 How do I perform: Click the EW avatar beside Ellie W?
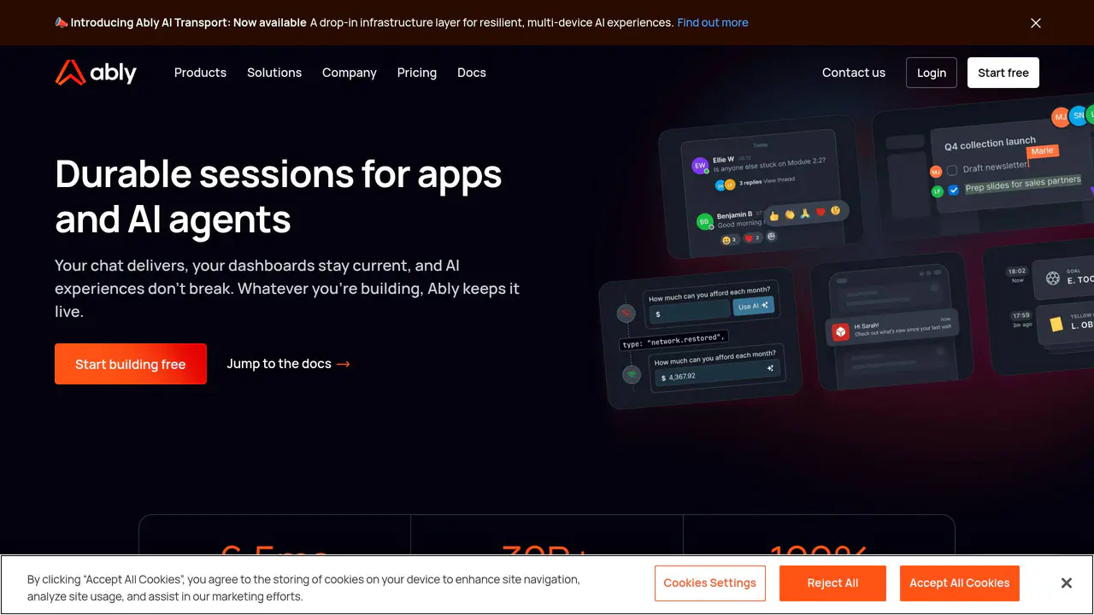(x=700, y=166)
